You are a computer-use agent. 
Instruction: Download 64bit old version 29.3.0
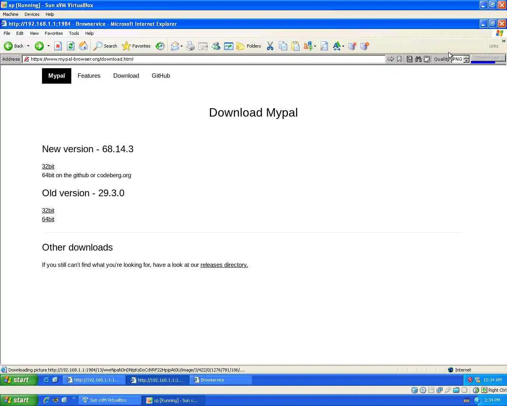pos(48,219)
